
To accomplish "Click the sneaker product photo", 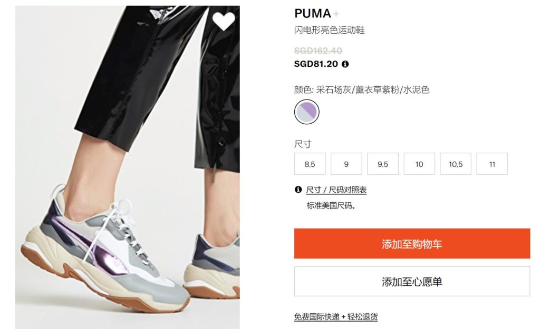I will click(x=128, y=167).
